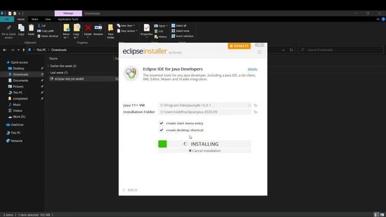The height and width of the screenshot is (217, 386).
Task: Click Copy path in the ribbon
Action: [46, 31]
